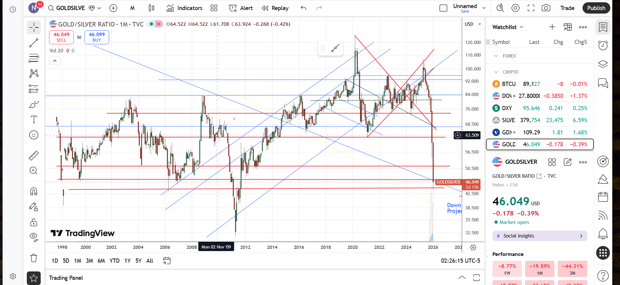This screenshot has height=285, width=620.
Task: Select 1M time range tab
Action: click(x=78, y=261)
